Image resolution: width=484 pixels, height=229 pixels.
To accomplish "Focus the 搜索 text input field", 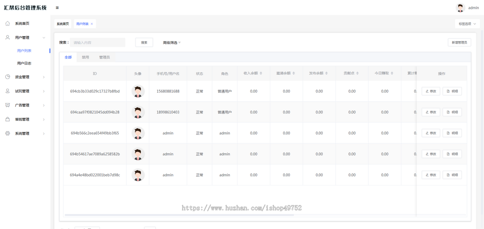I will coord(98,42).
